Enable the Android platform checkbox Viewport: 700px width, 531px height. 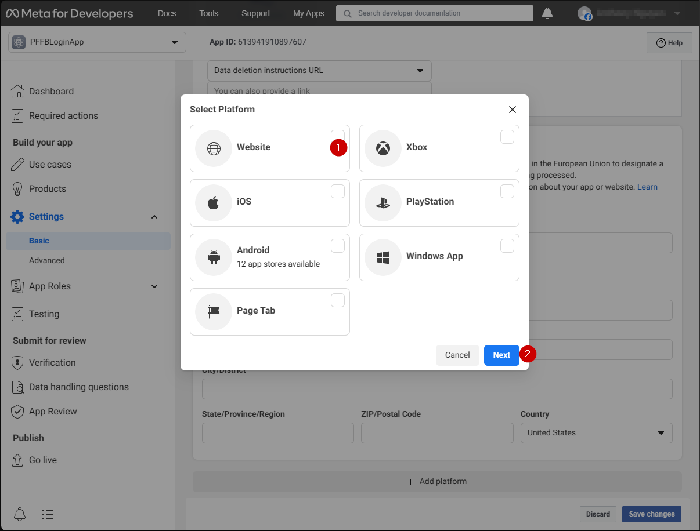point(338,245)
